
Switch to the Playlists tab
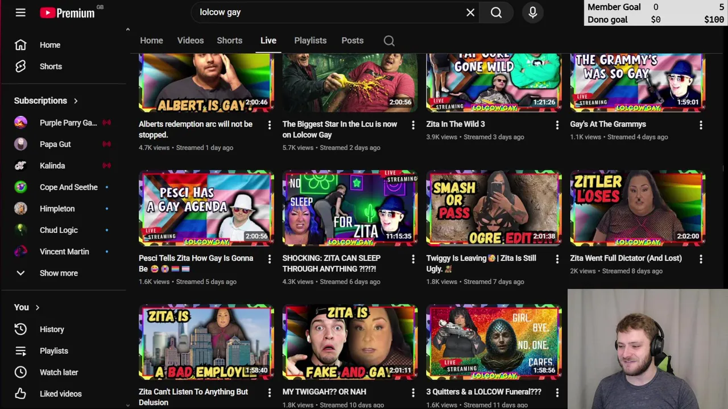[x=311, y=41]
